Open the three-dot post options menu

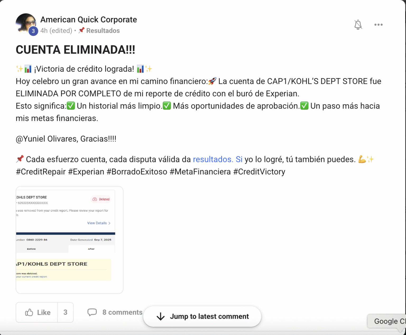(378, 25)
